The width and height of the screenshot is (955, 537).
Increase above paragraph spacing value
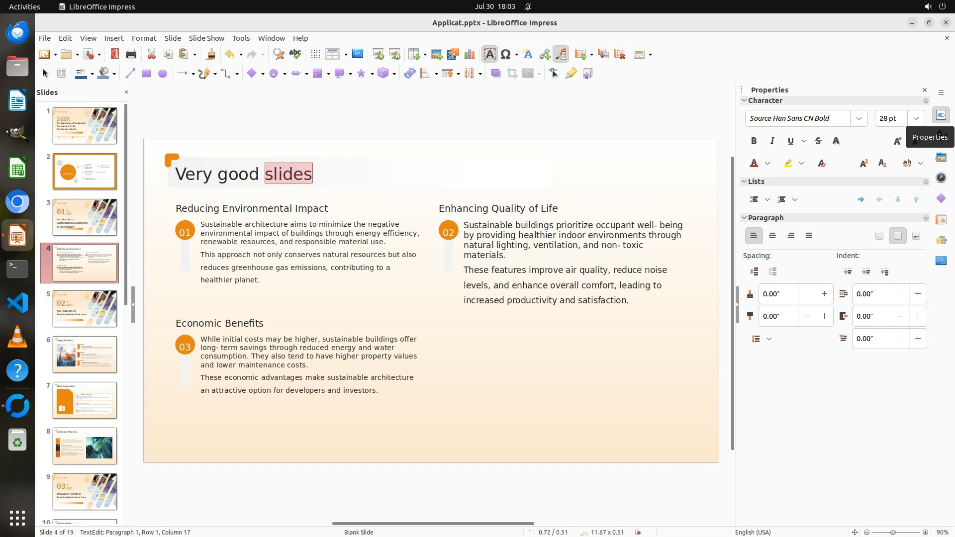(824, 294)
